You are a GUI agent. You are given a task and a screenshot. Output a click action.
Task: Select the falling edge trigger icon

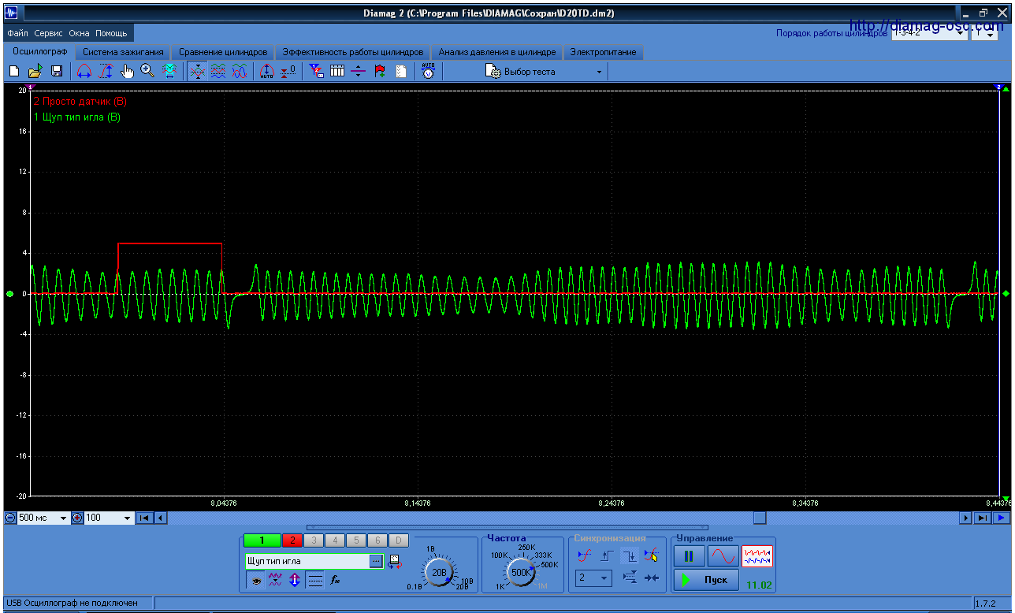pyautogui.click(x=629, y=556)
